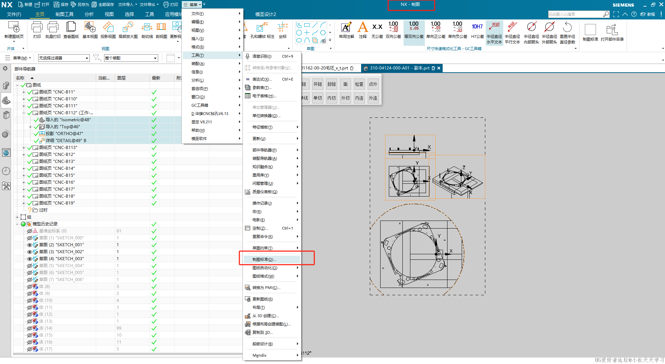Screen dimensions: 665x364
Task: Open 无选择过滤器 selection filter dropdown
Action: [63, 58]
